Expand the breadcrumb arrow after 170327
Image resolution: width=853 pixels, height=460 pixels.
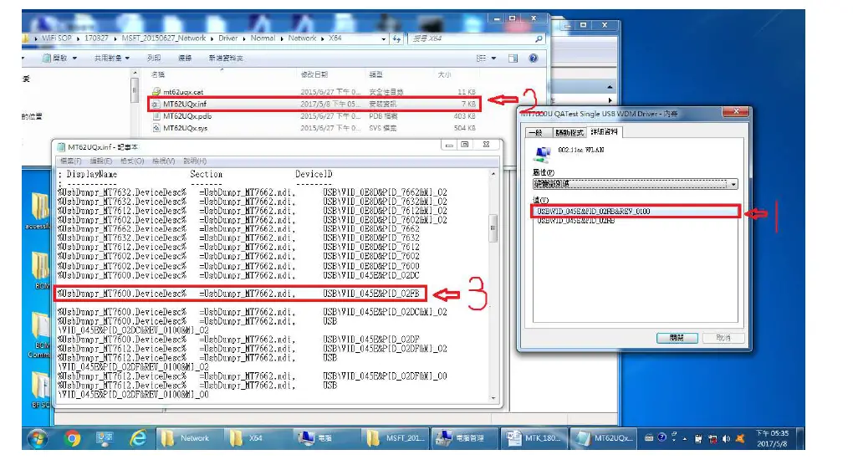[115, 38]
